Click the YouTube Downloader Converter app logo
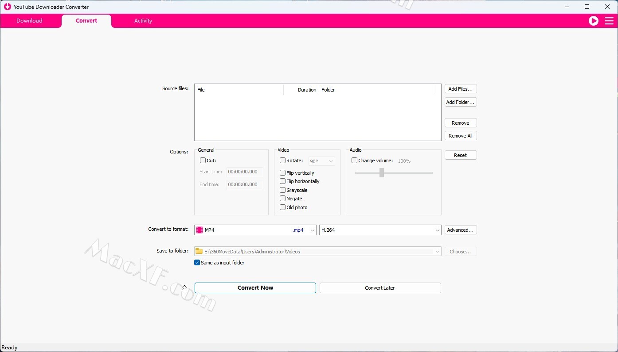 [7, 7]
